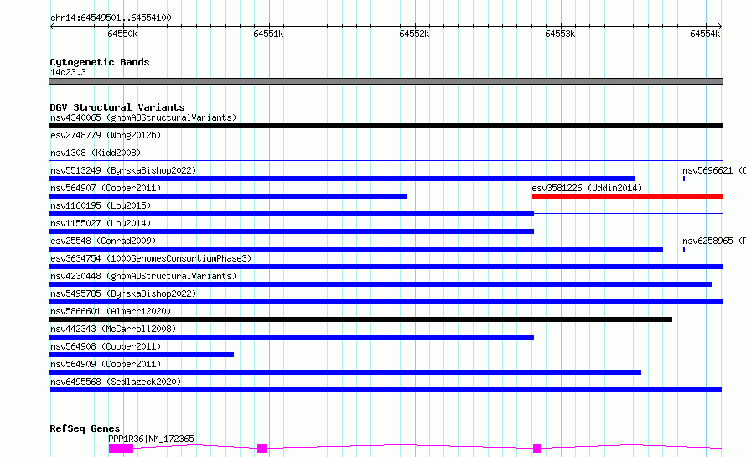The width and height of the screenshot is (746, 457).
Task: Click the thick blue nsv1160195 variant bar
Action: click(292, 214)
